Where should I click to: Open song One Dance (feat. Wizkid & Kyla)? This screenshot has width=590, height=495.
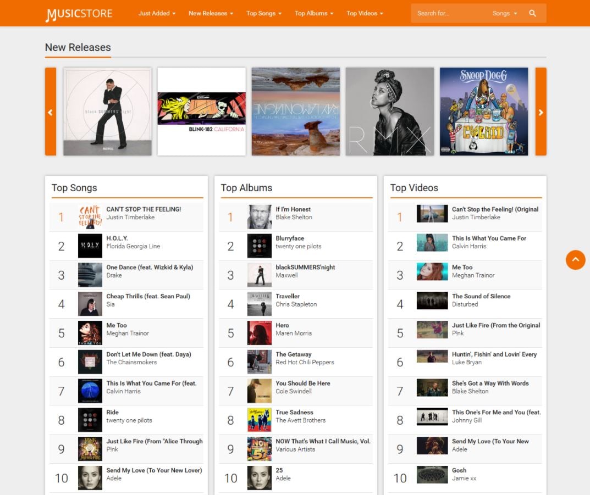pyautogui.click(x=150, y=267)
